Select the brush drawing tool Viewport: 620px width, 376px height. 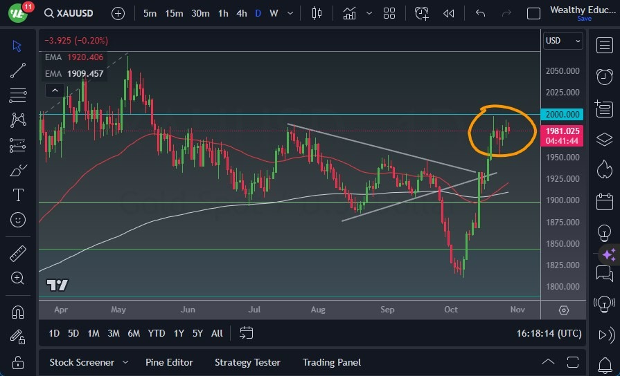[18, 171]
